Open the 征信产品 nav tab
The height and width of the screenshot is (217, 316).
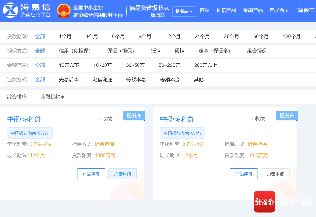tap(226, 10)
